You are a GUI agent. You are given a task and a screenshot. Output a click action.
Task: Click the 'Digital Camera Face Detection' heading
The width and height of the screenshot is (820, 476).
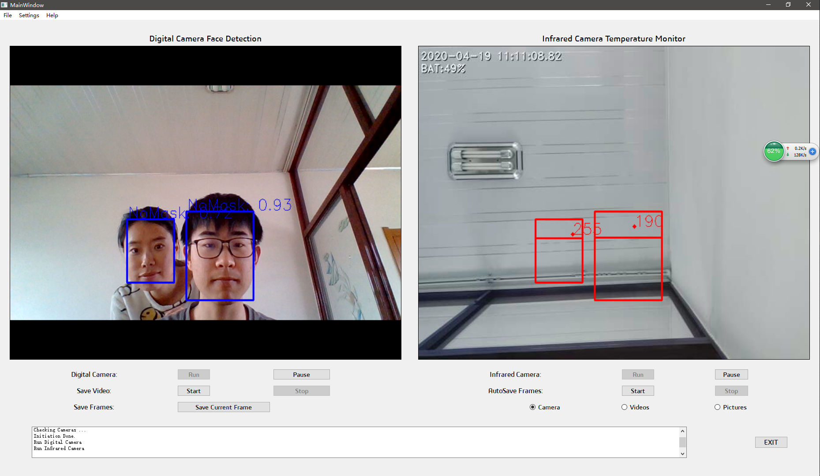pyautogui.click(x=206, y=39)
